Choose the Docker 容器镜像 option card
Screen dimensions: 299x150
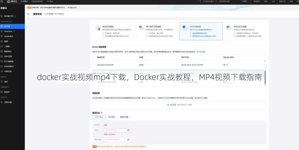click(201, 31)
